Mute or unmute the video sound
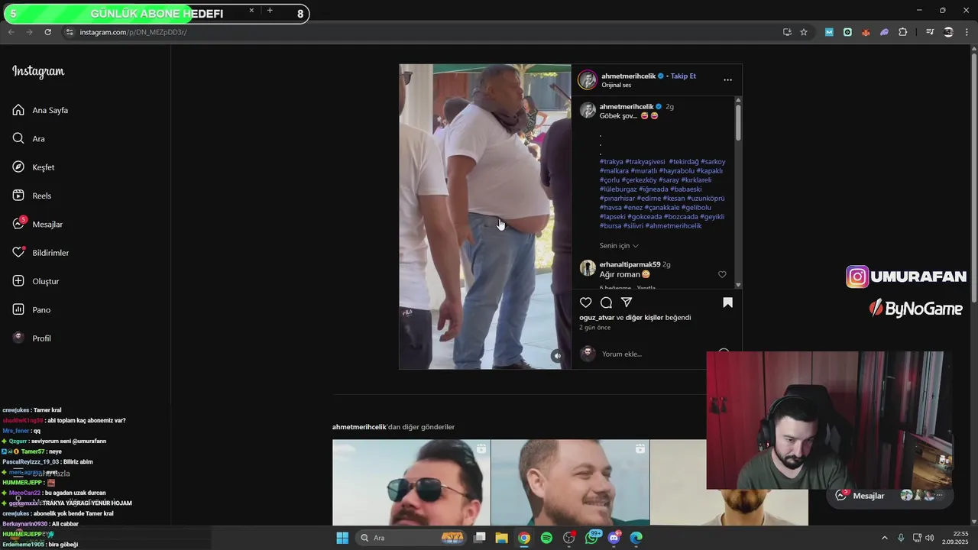 click(557, 355)
